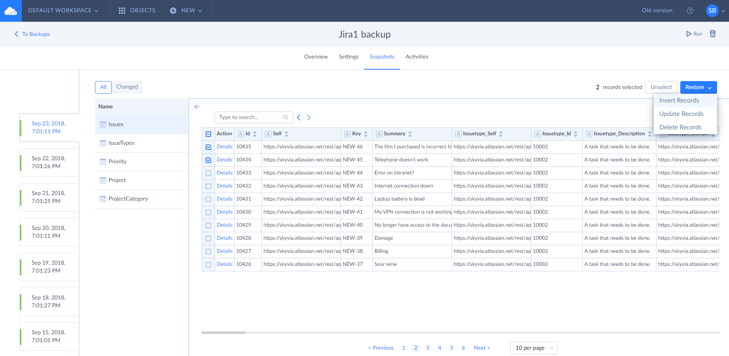Switch to the Settings tab

point(349,57)
